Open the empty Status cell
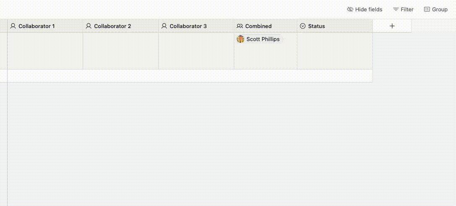The width and height of the screenshot is (456, 206). point(335,51)
